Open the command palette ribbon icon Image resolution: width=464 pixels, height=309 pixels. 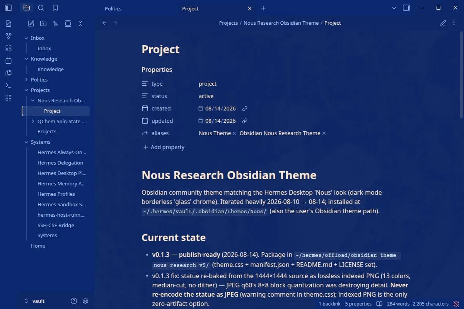9,85
